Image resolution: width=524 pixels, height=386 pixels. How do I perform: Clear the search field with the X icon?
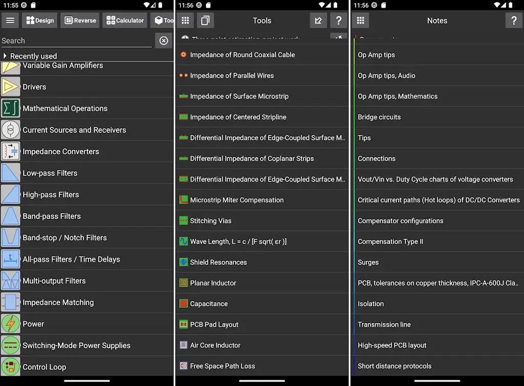tap(164, 40)
